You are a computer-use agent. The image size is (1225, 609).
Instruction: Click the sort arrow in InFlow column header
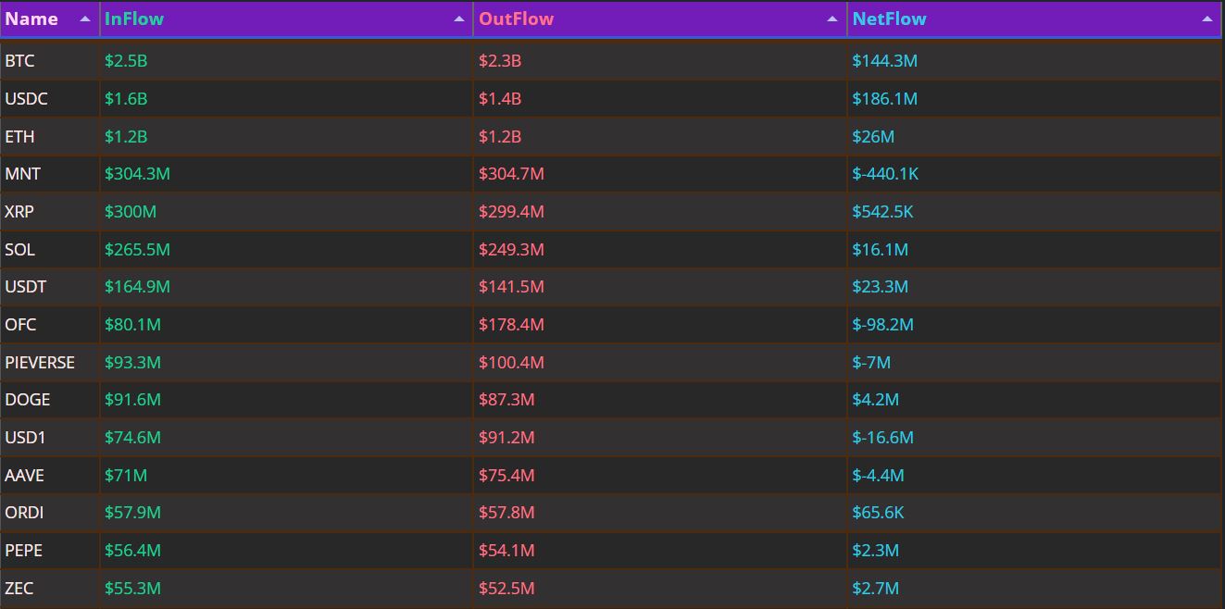[x=459, y=19]
